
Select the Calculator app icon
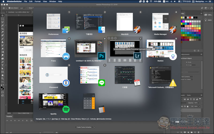102,109
